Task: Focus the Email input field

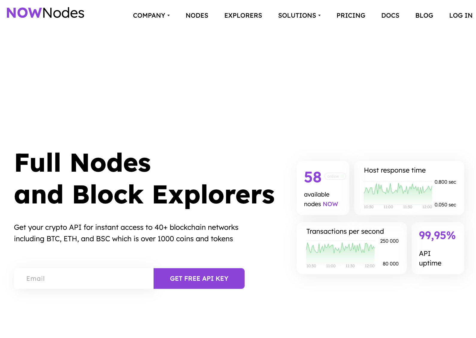Action: click(84, 278)
